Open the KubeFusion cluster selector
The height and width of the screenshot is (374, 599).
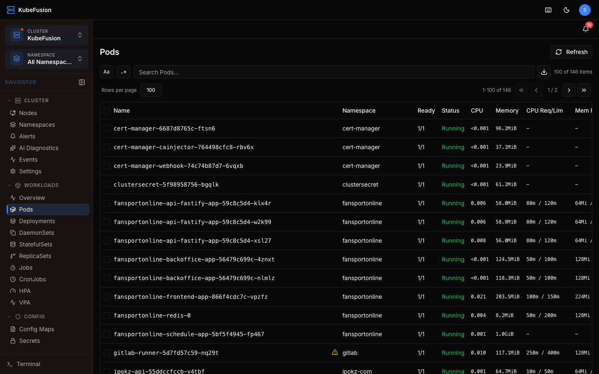(46, 35)
